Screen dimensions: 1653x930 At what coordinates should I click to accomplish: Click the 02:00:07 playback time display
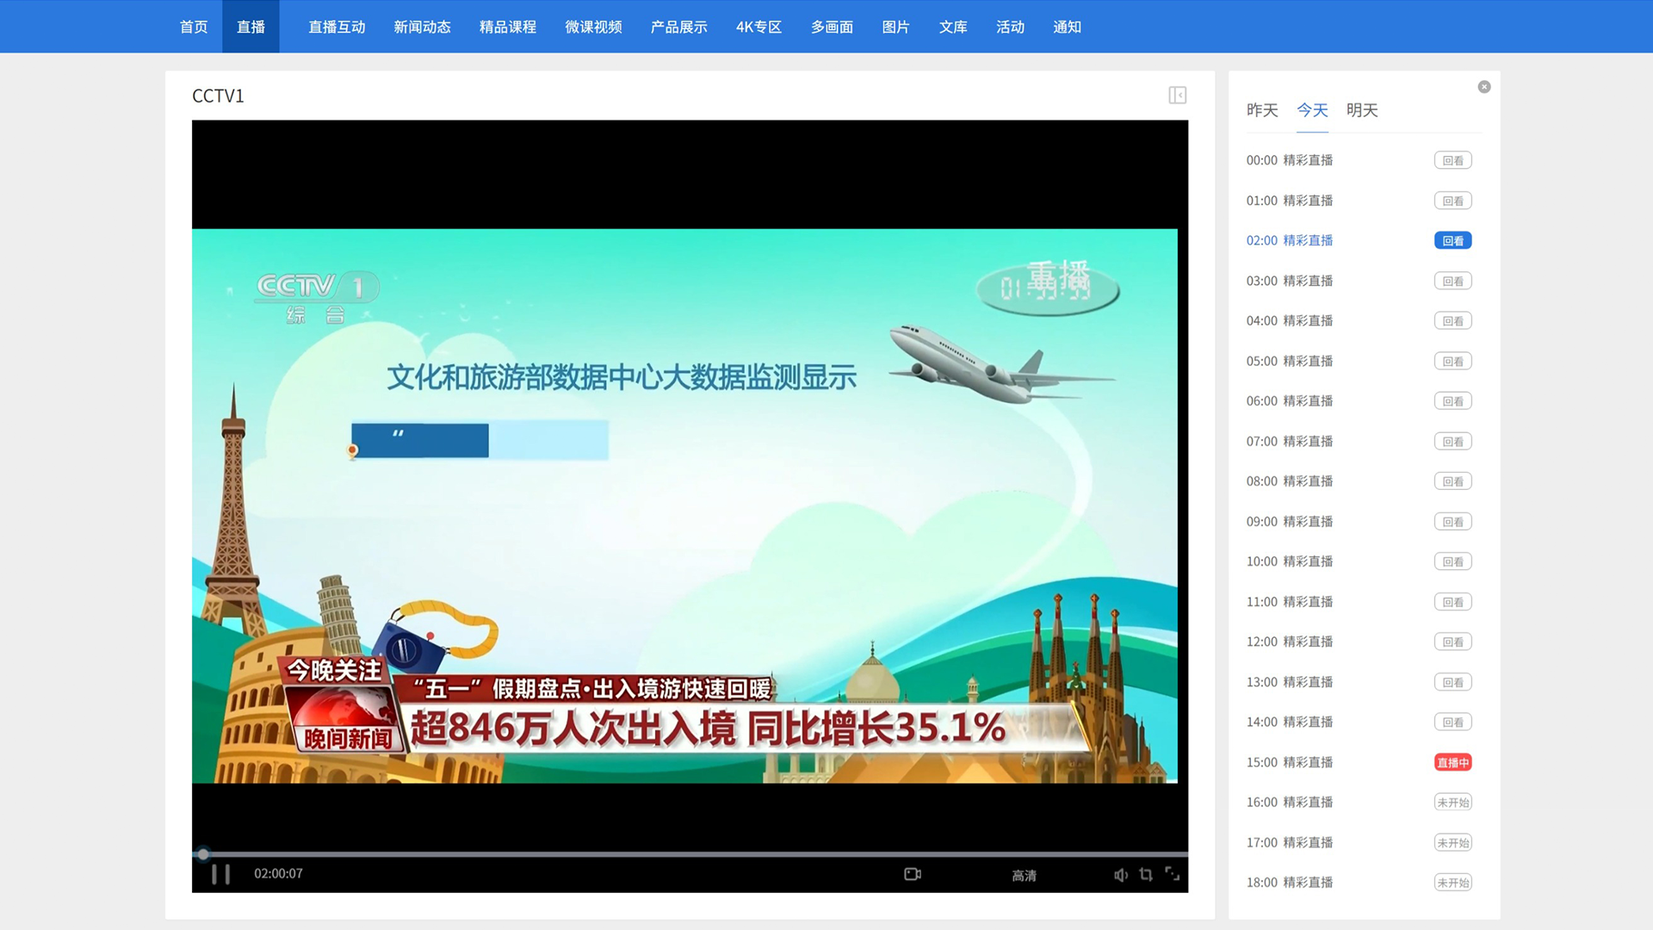click(x=278, y=874)
